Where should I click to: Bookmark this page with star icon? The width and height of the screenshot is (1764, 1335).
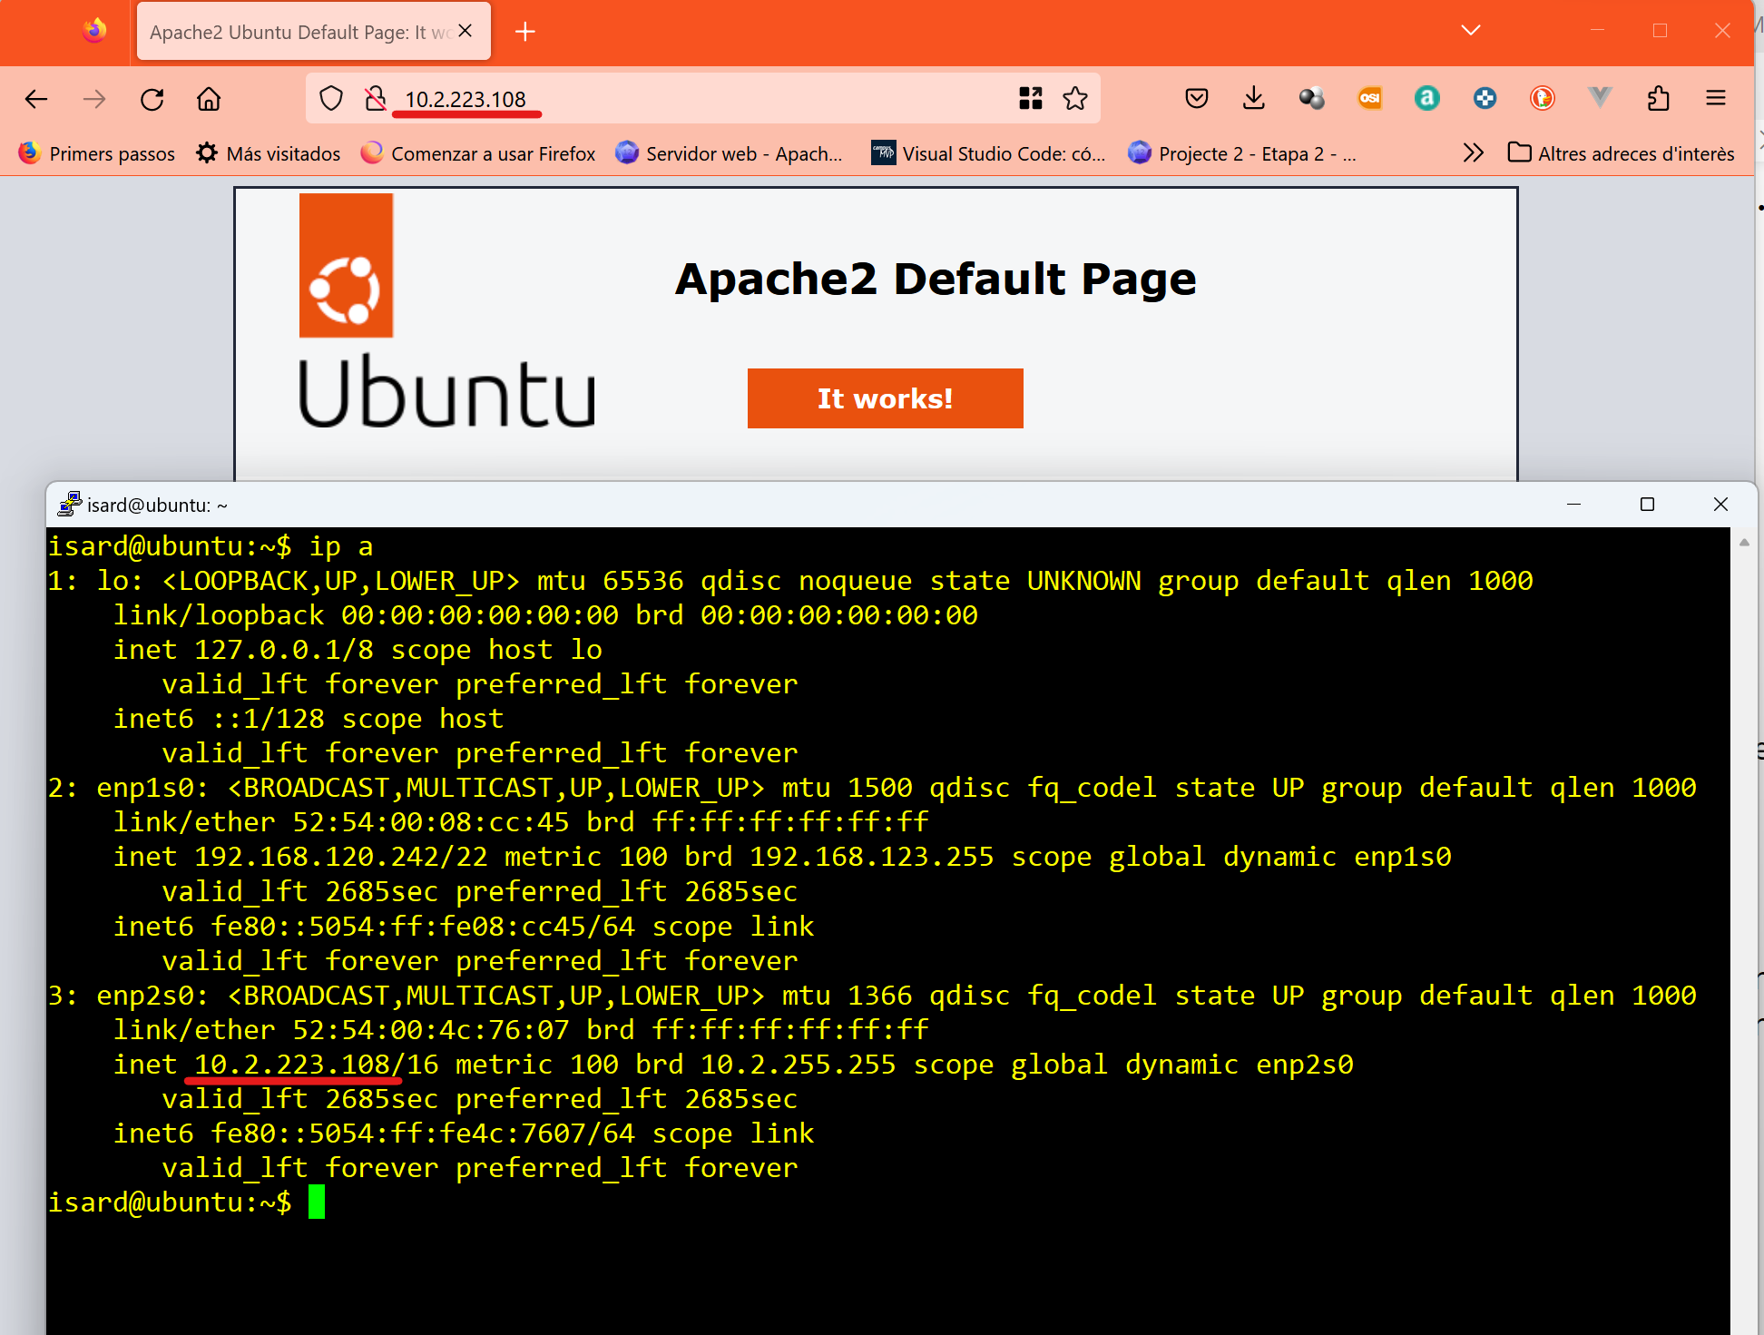(1075, 98)
